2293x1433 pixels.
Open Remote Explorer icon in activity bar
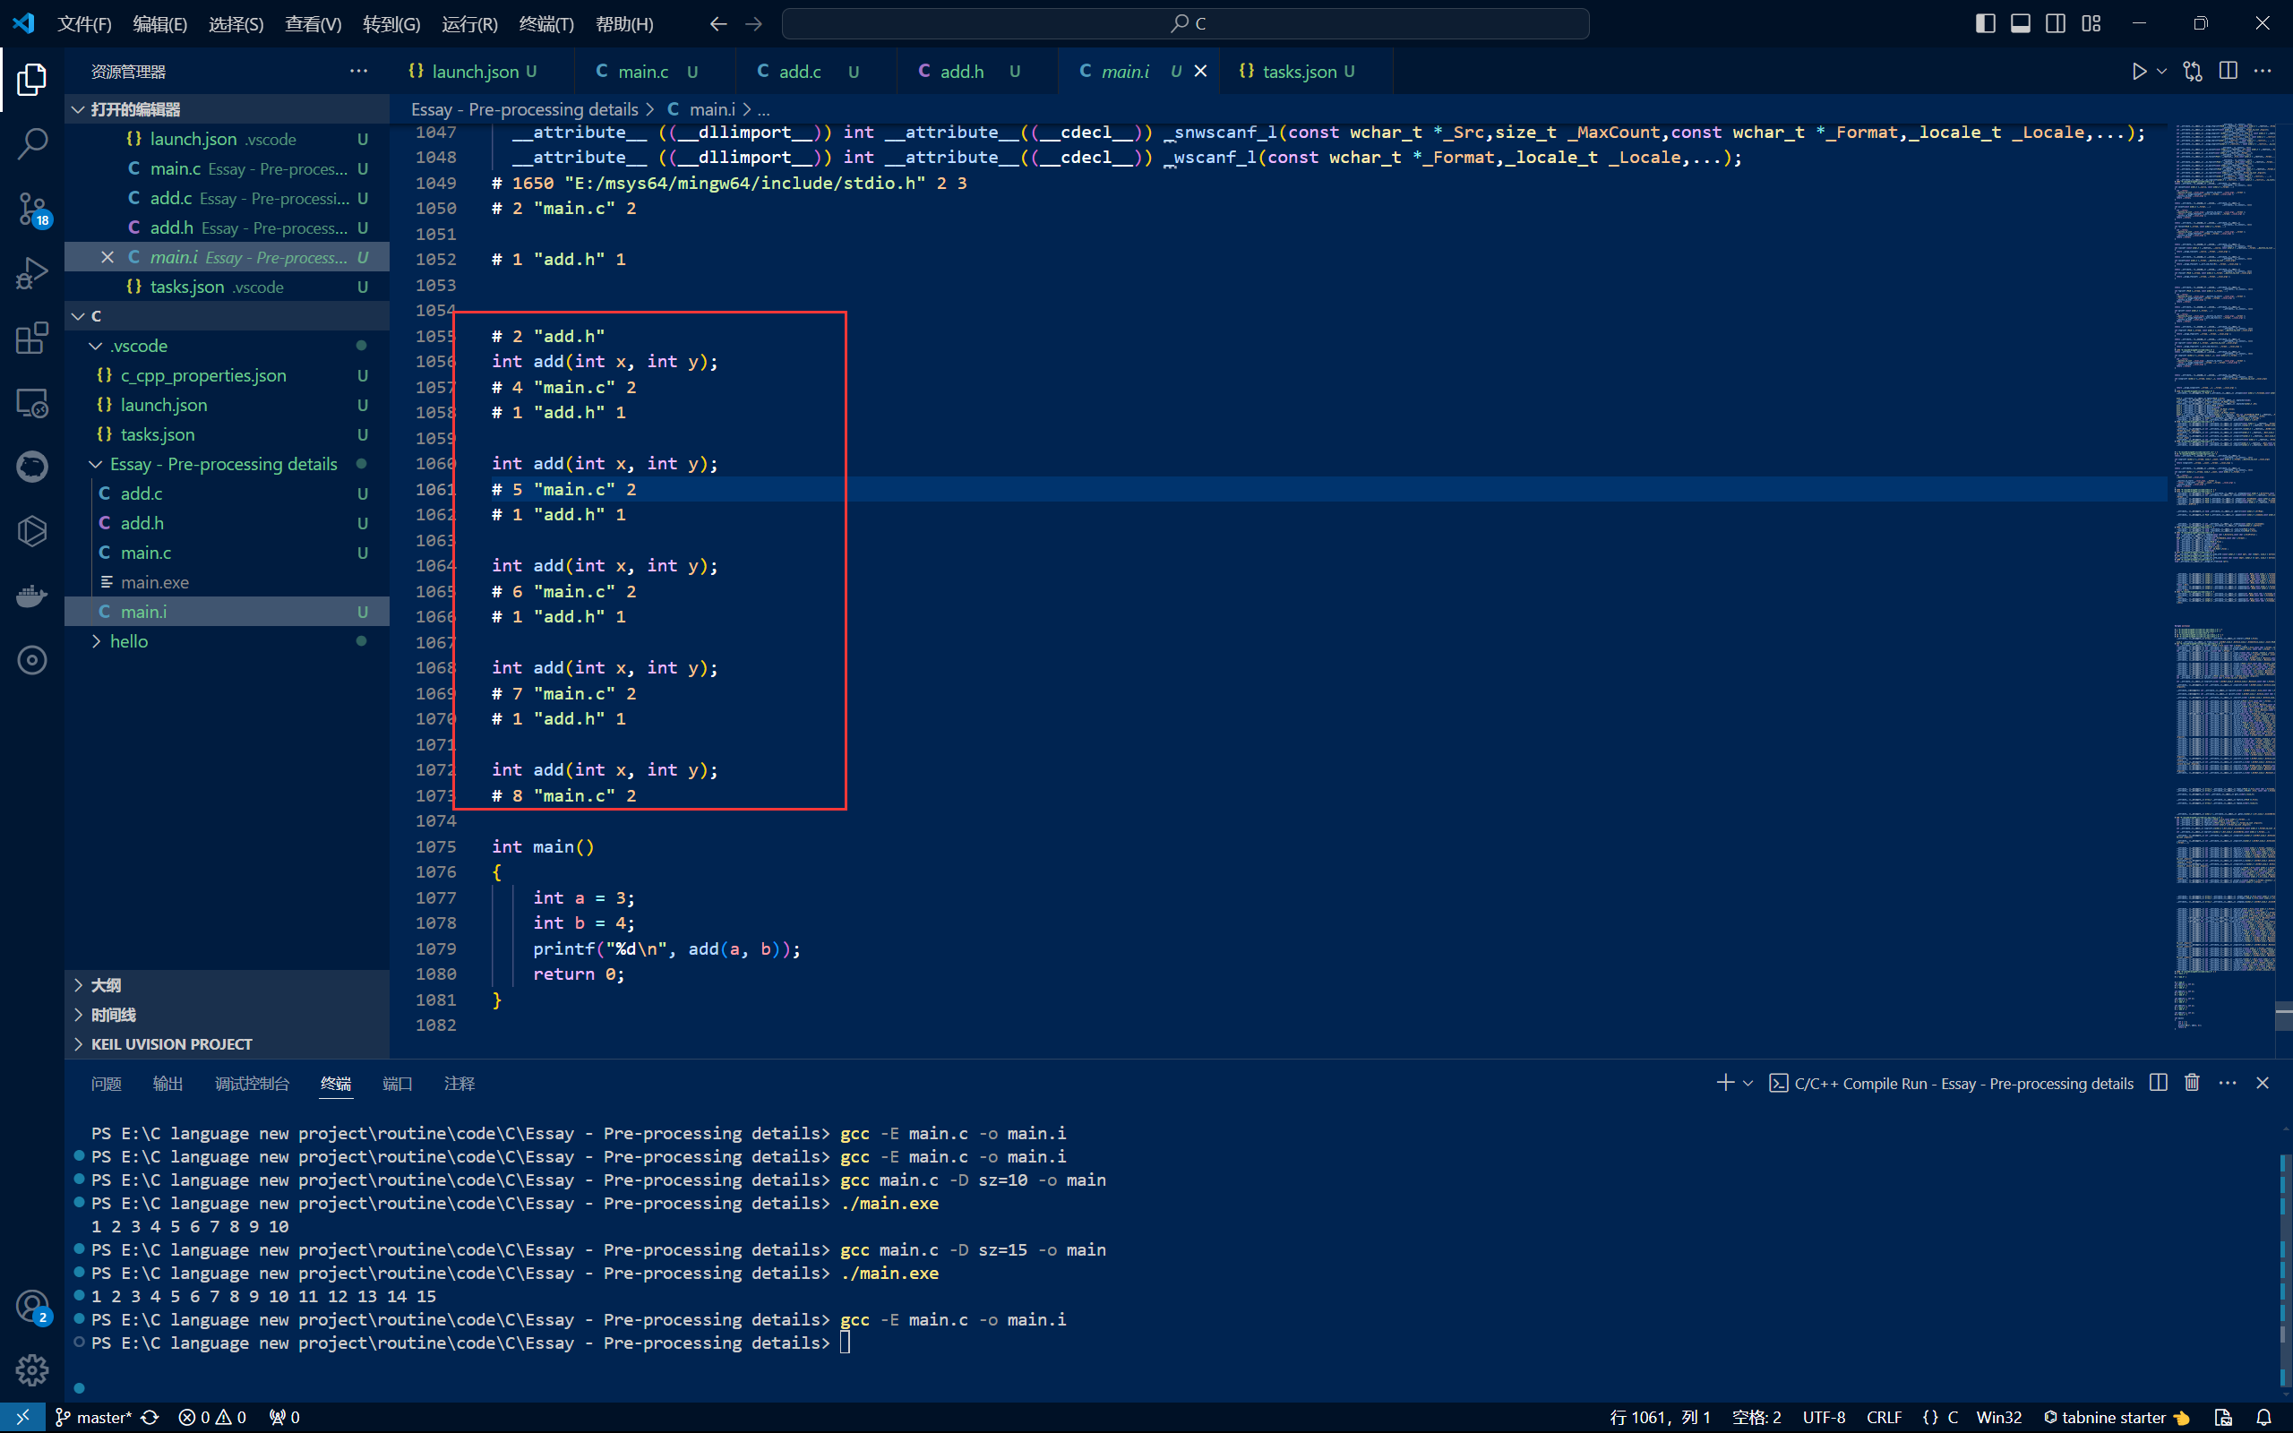[32, 403]
